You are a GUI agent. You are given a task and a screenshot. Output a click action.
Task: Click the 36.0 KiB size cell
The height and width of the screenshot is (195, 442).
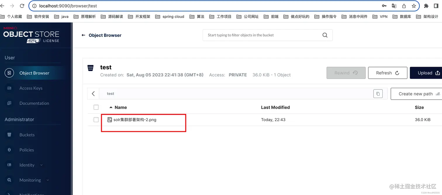pos(423,120)
